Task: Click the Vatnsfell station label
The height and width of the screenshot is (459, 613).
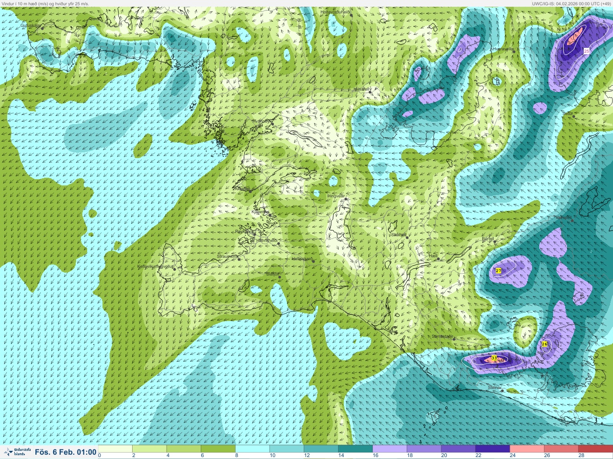Action: click(x=563, y=217)
